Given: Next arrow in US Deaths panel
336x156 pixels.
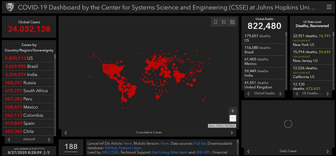Looking at the screenshot, I should coord(328,94).
